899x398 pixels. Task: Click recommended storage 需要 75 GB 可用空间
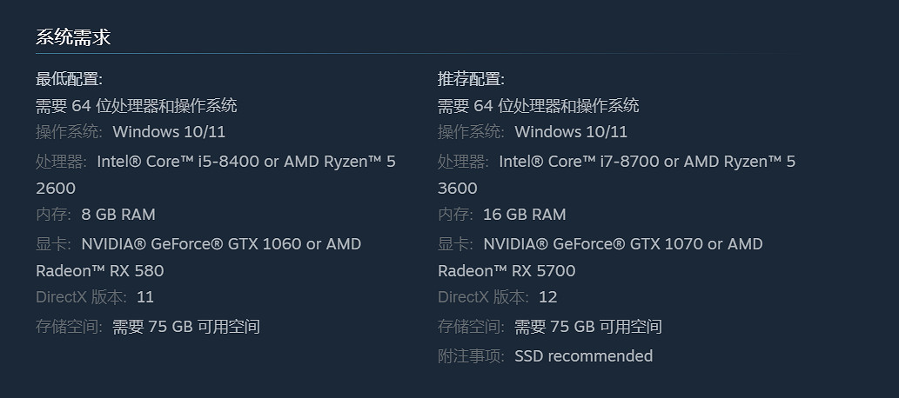(588, 327)
